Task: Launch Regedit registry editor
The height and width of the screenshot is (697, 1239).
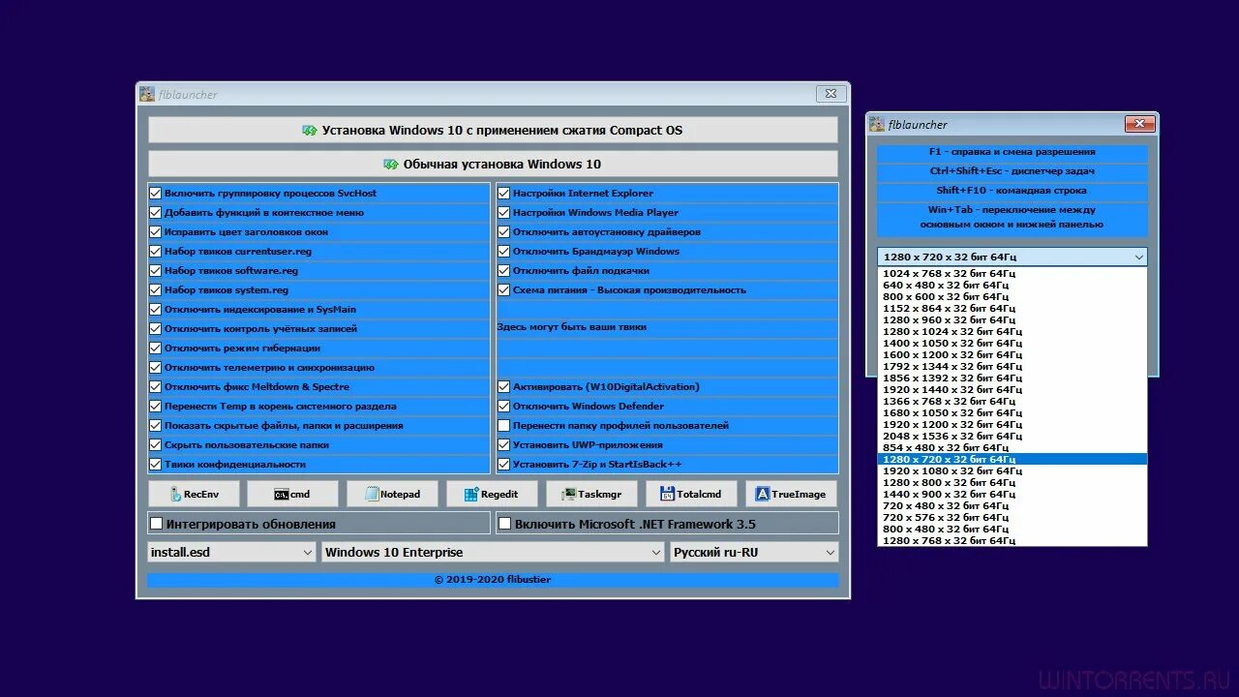Action: [492, 494]
